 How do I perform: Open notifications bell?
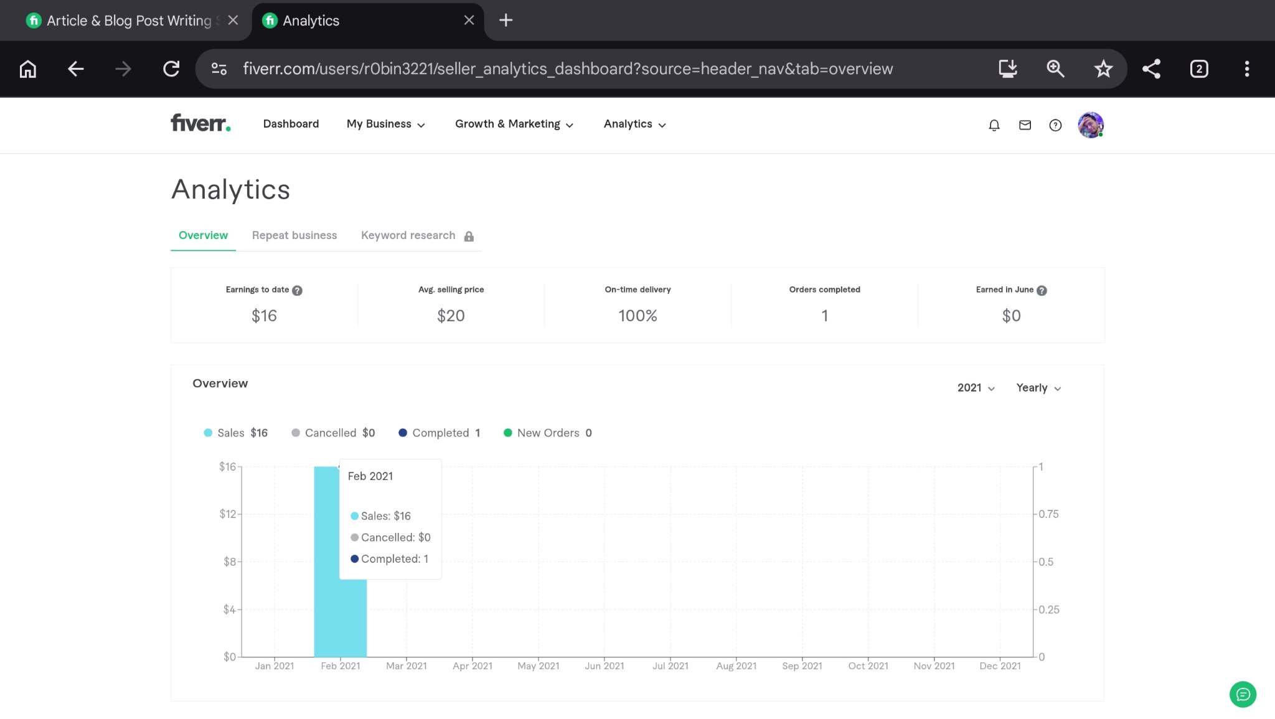point(994,125)
